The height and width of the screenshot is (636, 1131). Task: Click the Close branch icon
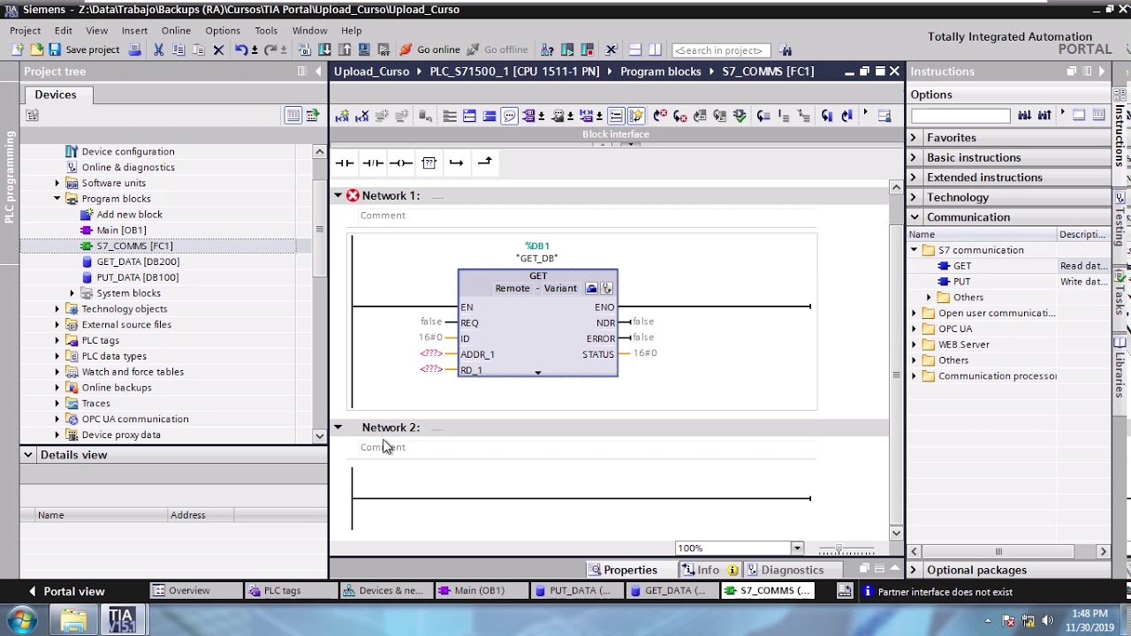tap(484, 163)
